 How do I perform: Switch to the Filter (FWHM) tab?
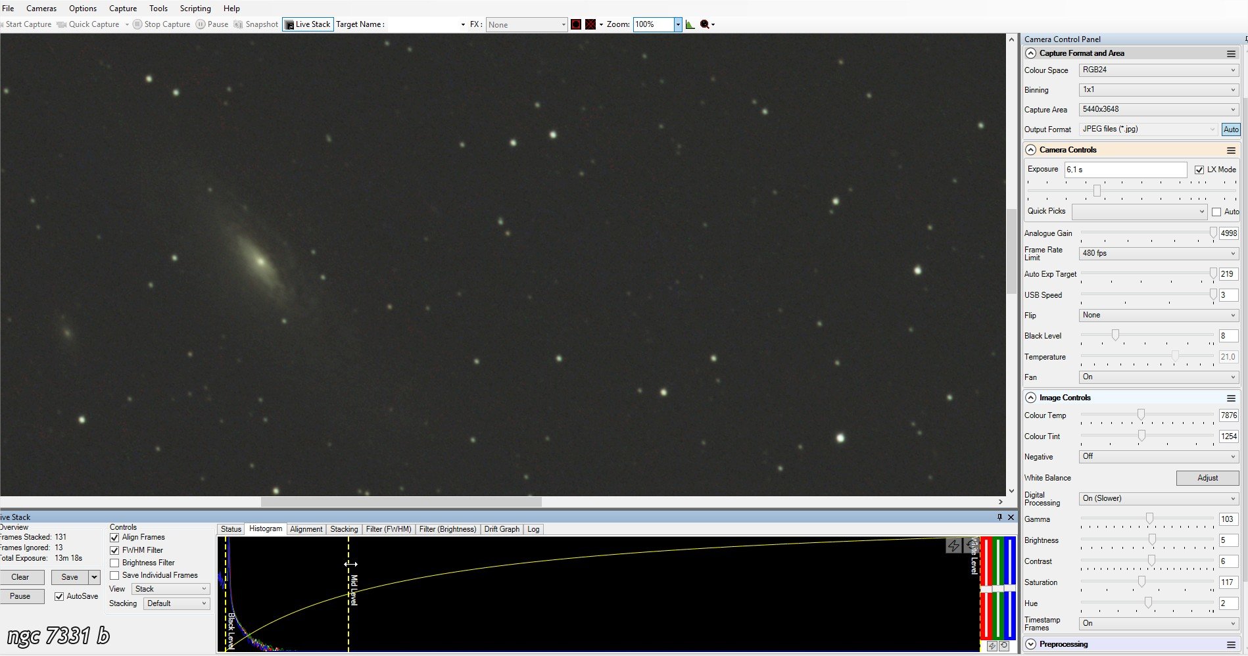click(389, 529)
